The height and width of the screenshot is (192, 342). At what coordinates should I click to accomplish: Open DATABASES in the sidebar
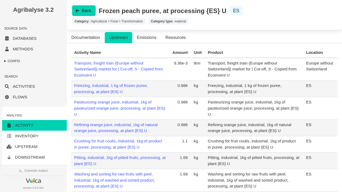pos(33,38)
